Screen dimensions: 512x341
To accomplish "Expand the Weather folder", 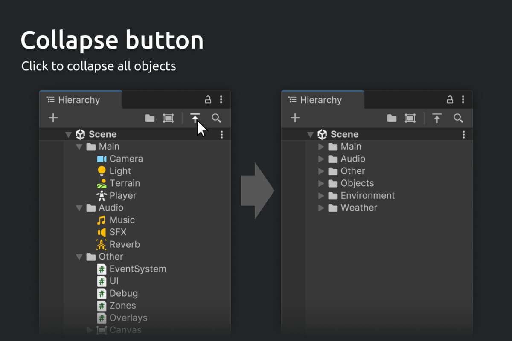I will [322, 208].
